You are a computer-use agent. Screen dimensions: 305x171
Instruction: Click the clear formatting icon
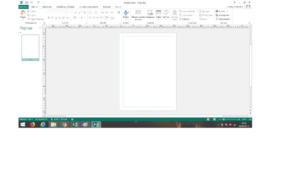(85, 13)
